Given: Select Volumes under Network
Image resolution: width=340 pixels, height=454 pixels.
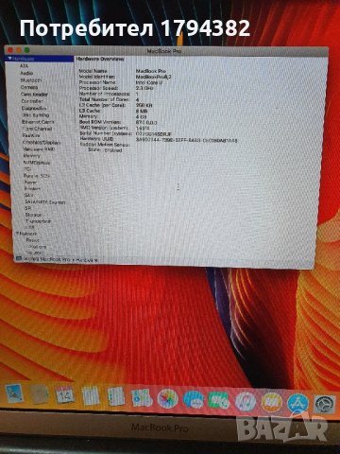Looking at the screenshot, I should pyautogui.click(x=35, y=253).
